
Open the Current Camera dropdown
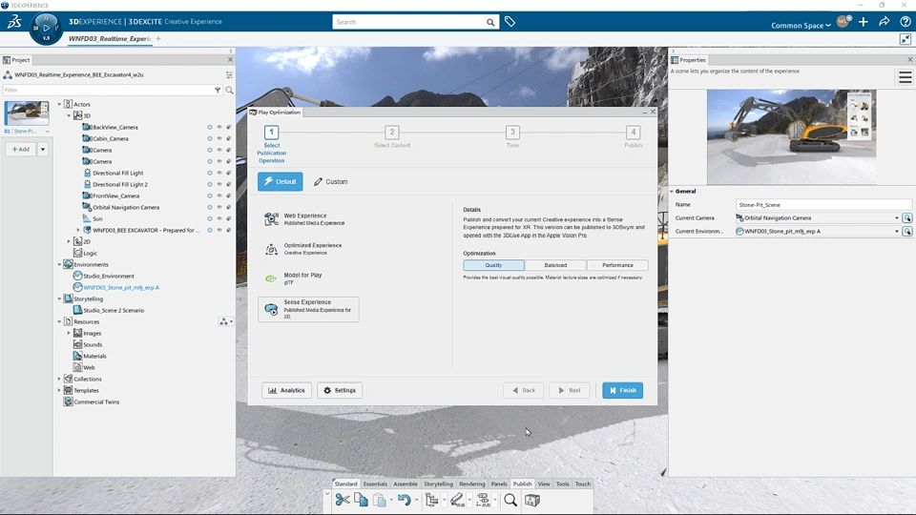(897, 217)
